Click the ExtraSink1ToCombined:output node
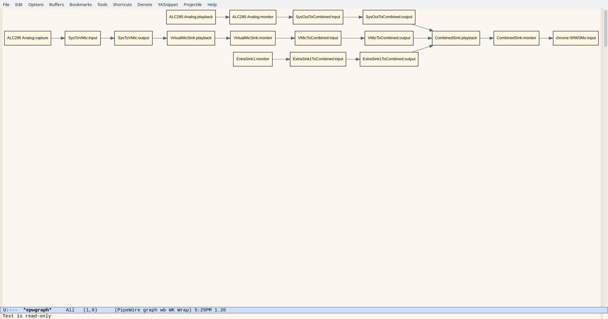608x319 pixels. (389, 59)
